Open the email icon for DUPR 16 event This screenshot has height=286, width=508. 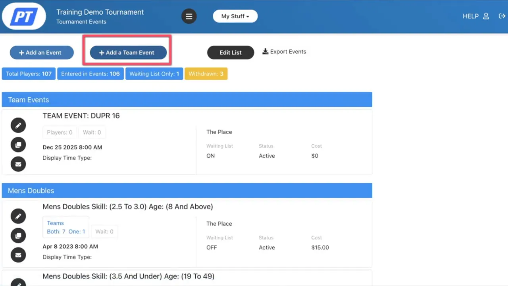click(18, 164)
